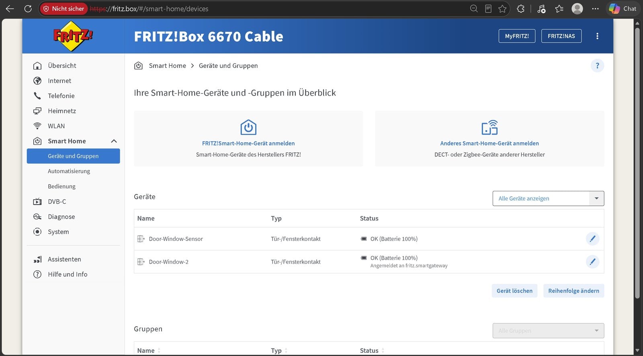Click the 'Nicht sicher' security warning badge
This screenshot has width=643, height=356.
coord(63,8)
